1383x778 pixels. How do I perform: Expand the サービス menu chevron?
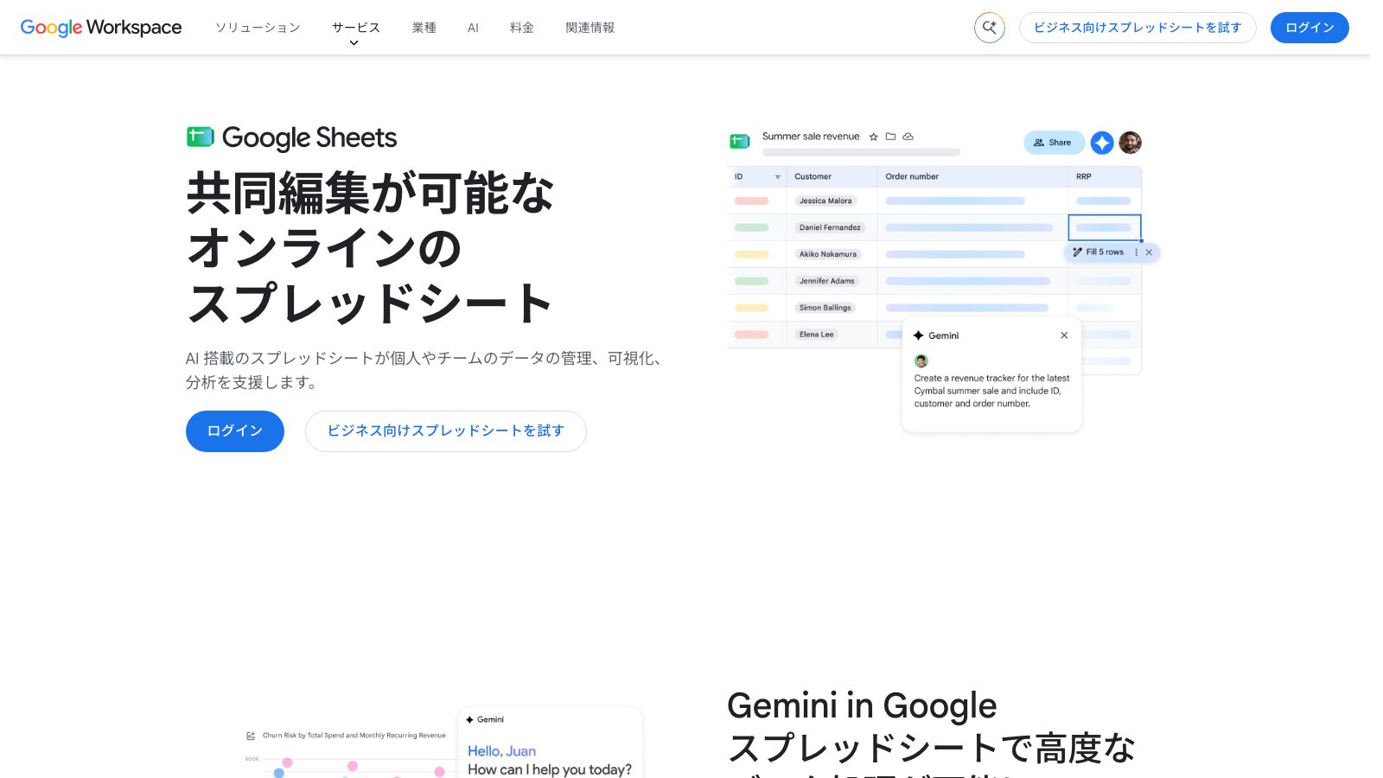(x=354, y=42)
